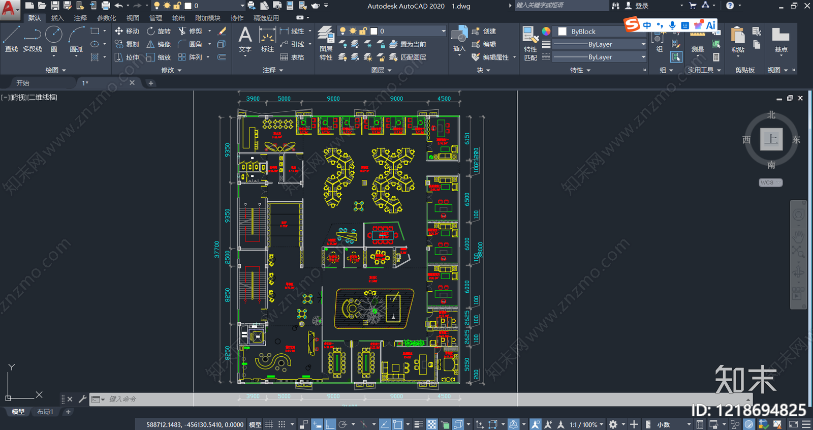
Task: Click the Match Properties (特性匹配) icon
Action: click(530, 44)
